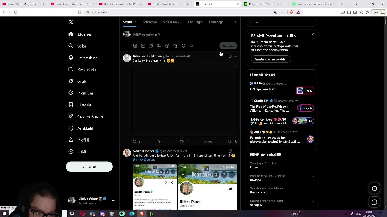Switch to the SPEED GANG tab

click(172, 22)
